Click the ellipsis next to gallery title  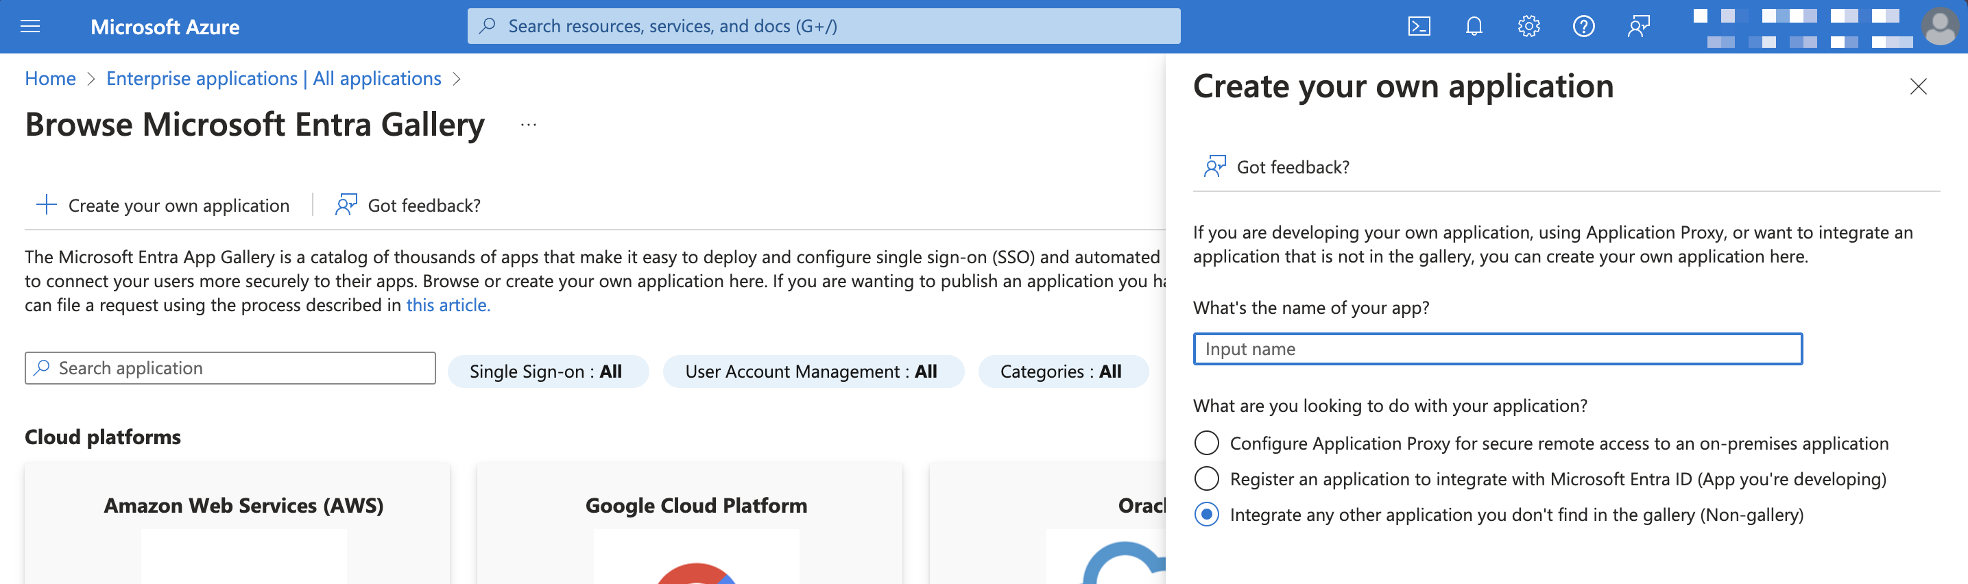point(528,125)
